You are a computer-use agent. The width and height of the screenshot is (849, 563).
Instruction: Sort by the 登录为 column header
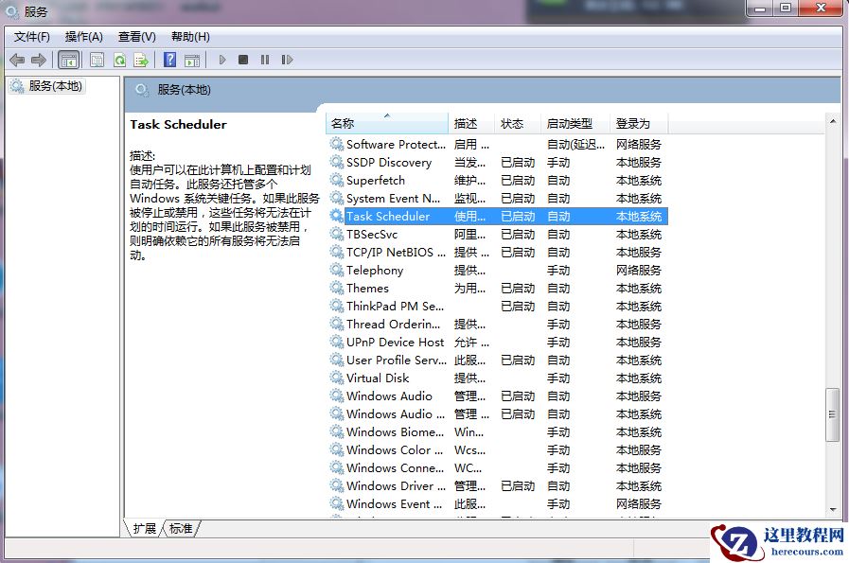[x=639, y=123]
